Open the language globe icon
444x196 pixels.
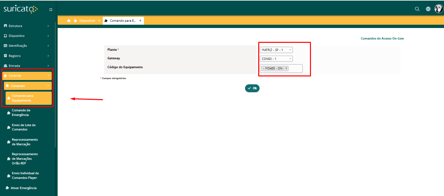[428, 9]
